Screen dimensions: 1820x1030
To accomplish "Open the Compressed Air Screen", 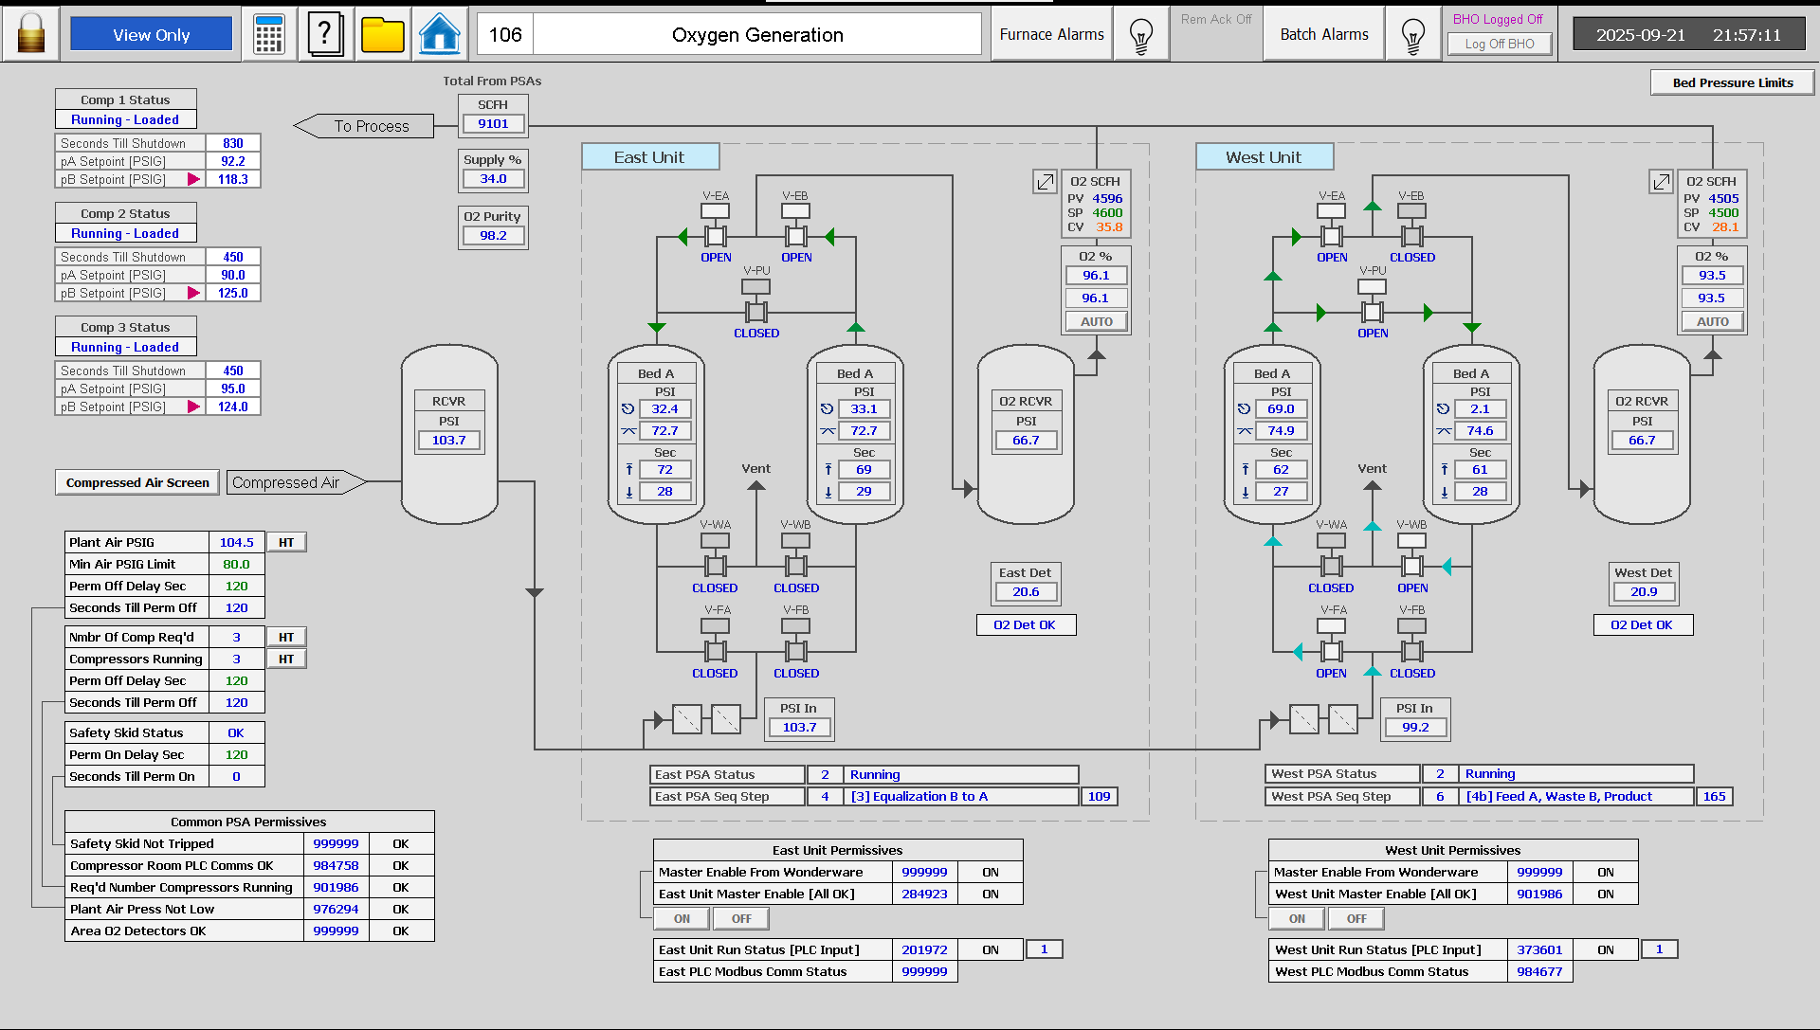I will pos(136,481).
